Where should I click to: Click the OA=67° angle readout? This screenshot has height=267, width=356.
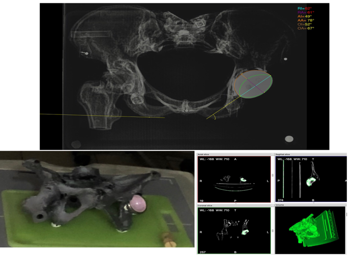306,28
